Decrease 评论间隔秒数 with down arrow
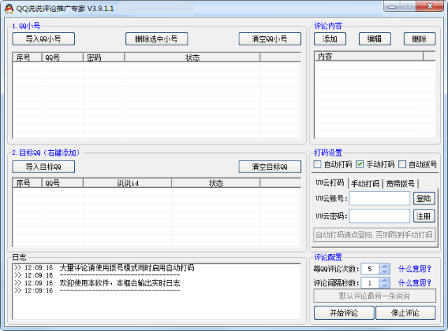448x331 pixels. (384, 286)
